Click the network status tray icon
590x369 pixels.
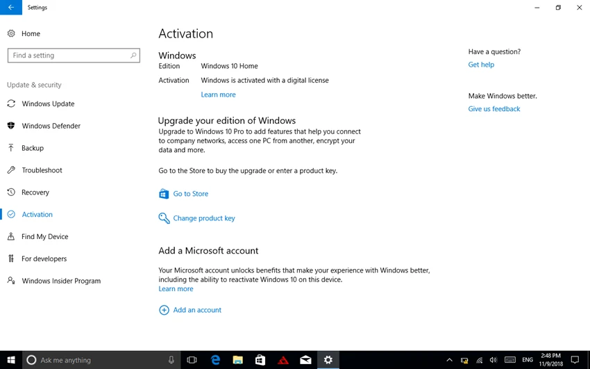464,361
